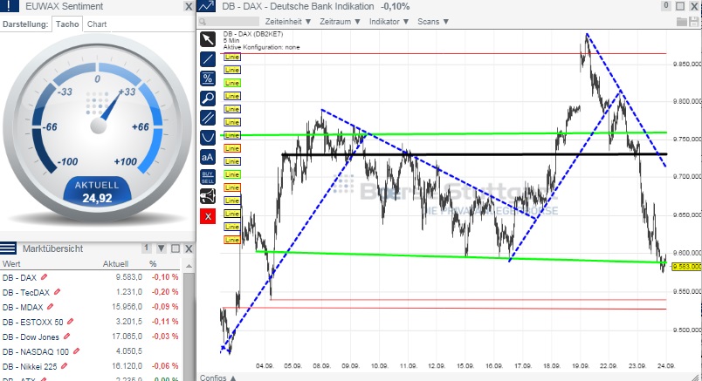
Task: Select the trend line drawing tool
Action: click(x=208, y=59)
